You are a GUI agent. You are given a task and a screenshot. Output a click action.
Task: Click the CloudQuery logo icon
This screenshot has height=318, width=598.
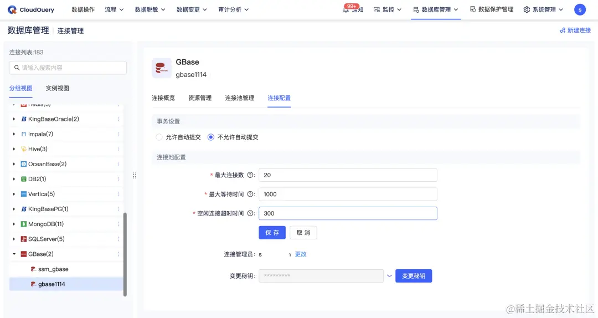pos(12,10)
